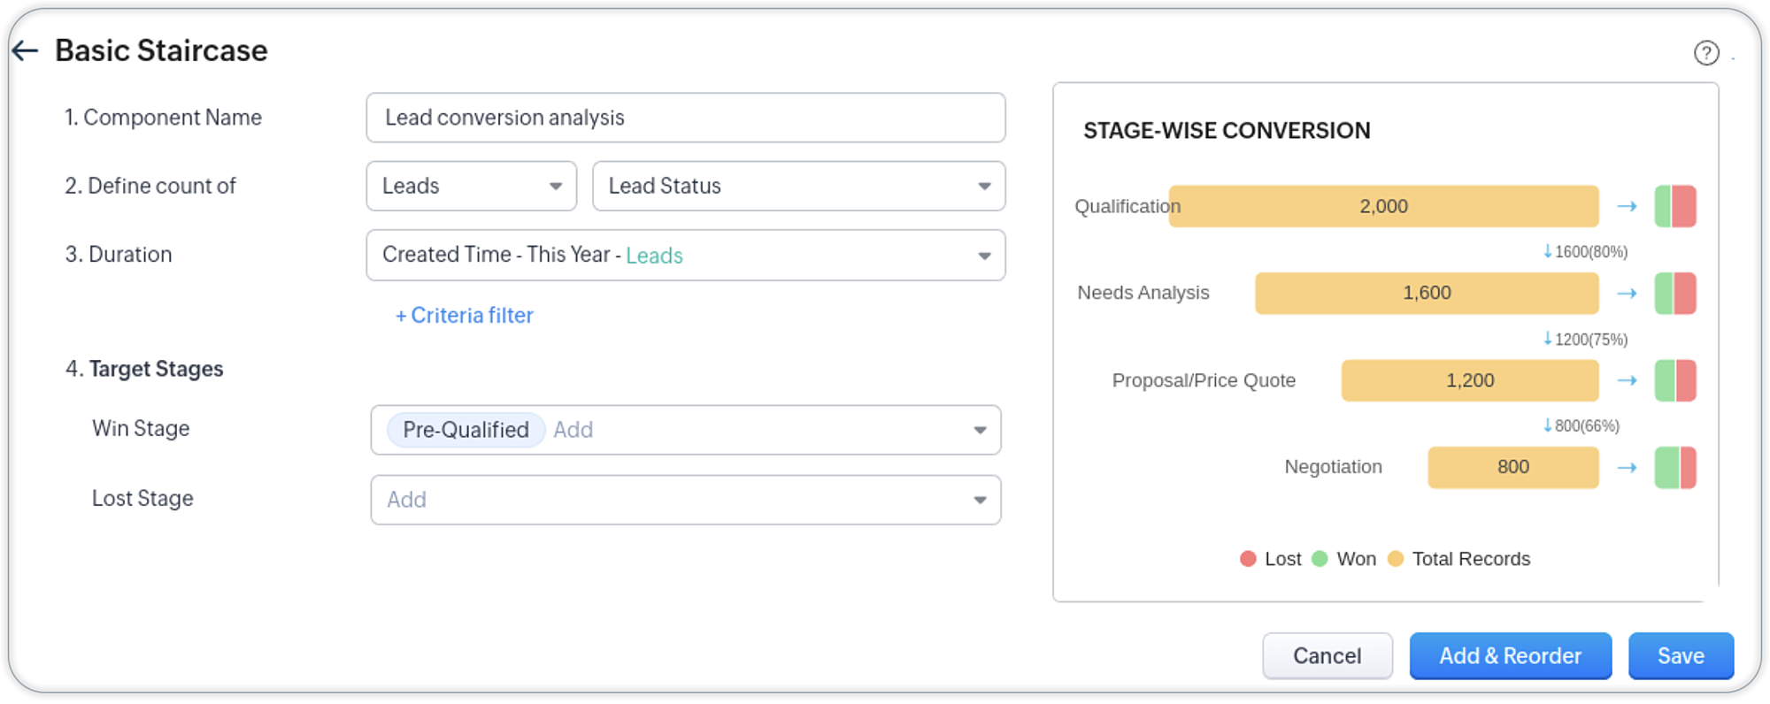Click the Qualification won/lost color swatch
This screenshot has height=704, width=1770.
(x=1675, y=207)
